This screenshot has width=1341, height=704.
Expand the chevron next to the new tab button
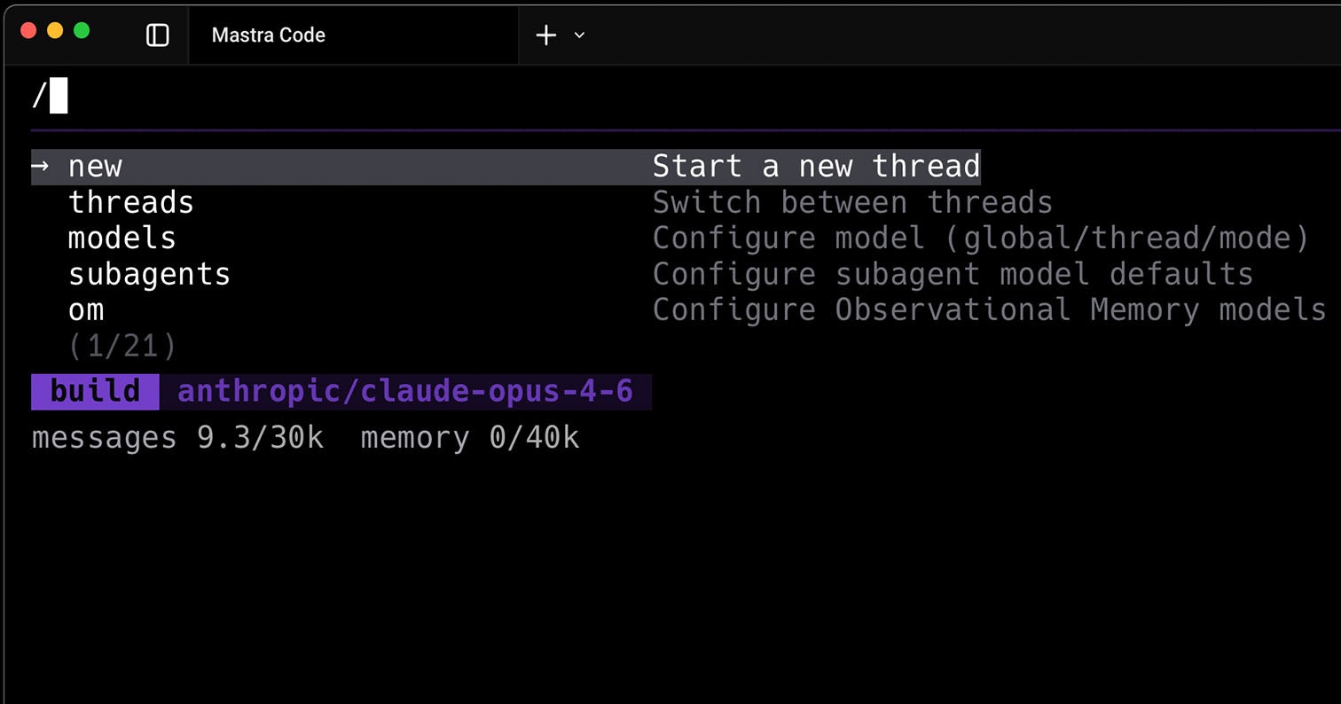point(579,36)
